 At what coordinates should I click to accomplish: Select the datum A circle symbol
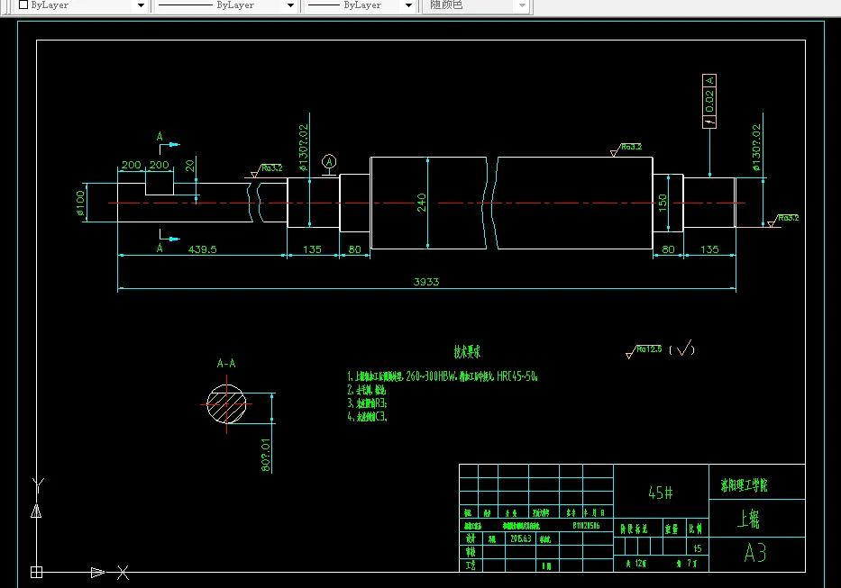tap(329, 162)
